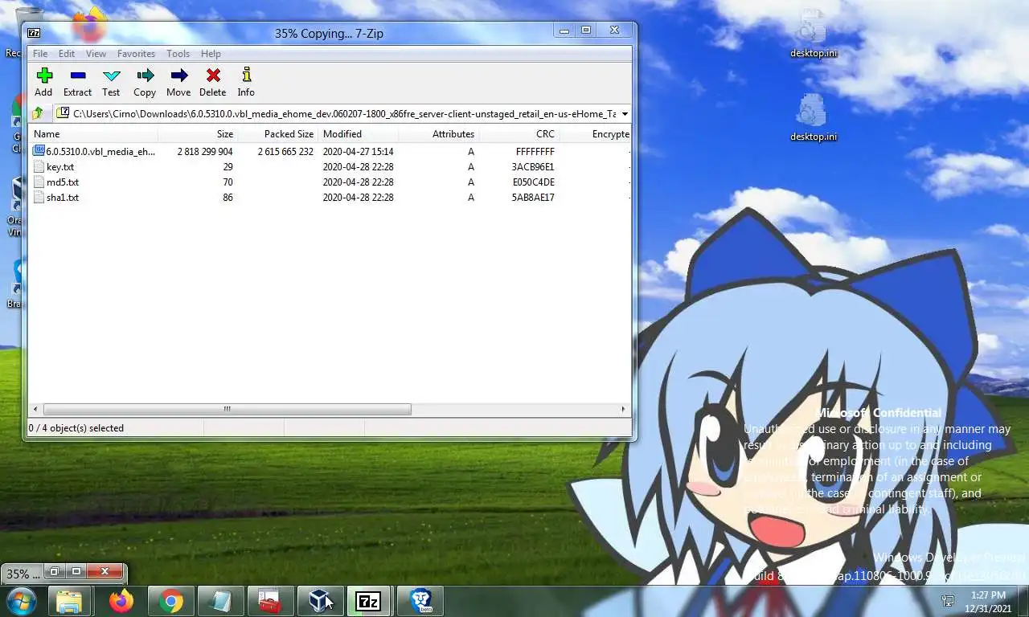Open the Tools menu
Screen dimensions: 1029x617
178,54
